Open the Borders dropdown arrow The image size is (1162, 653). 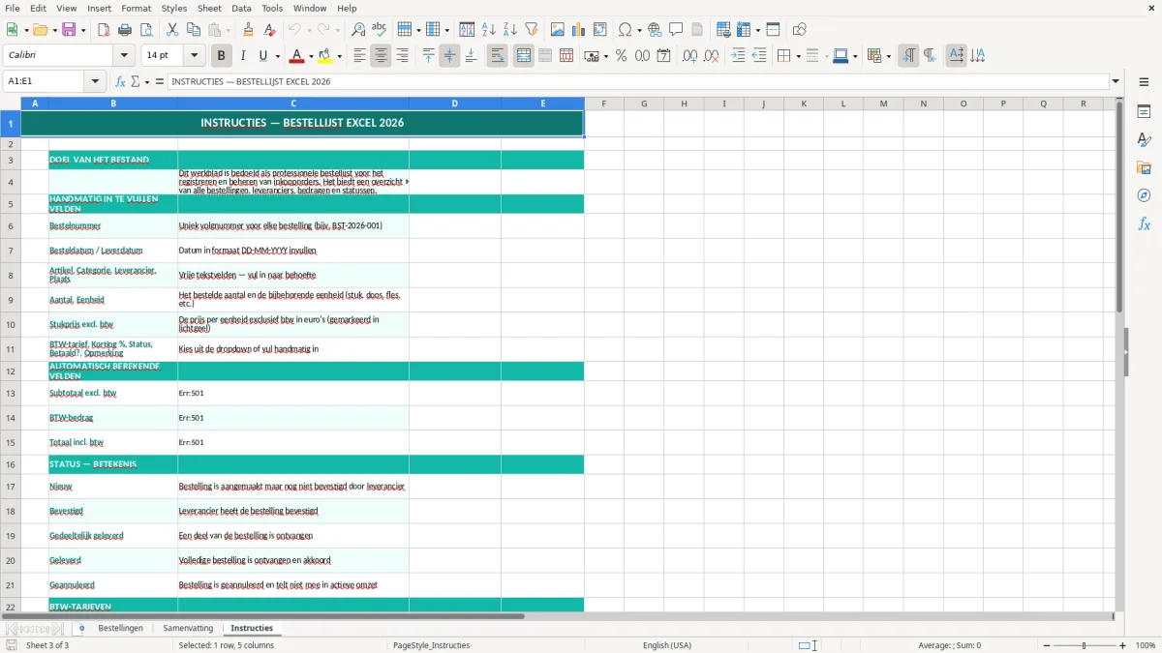pyautogui.click(x=797, y=56)
